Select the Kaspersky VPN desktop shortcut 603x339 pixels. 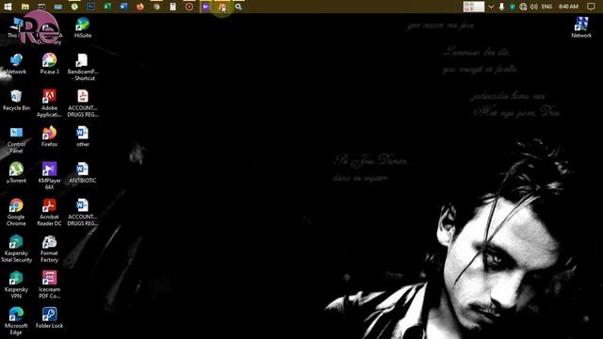[x=16, y=284]
